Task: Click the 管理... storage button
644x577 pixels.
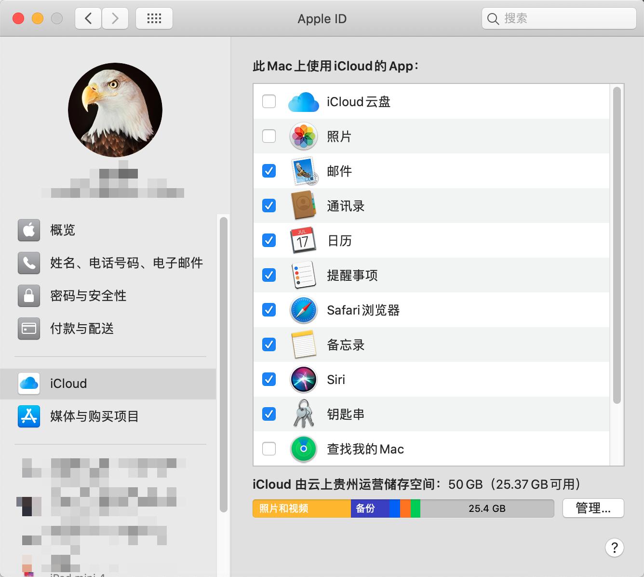Action: [593, 508]
